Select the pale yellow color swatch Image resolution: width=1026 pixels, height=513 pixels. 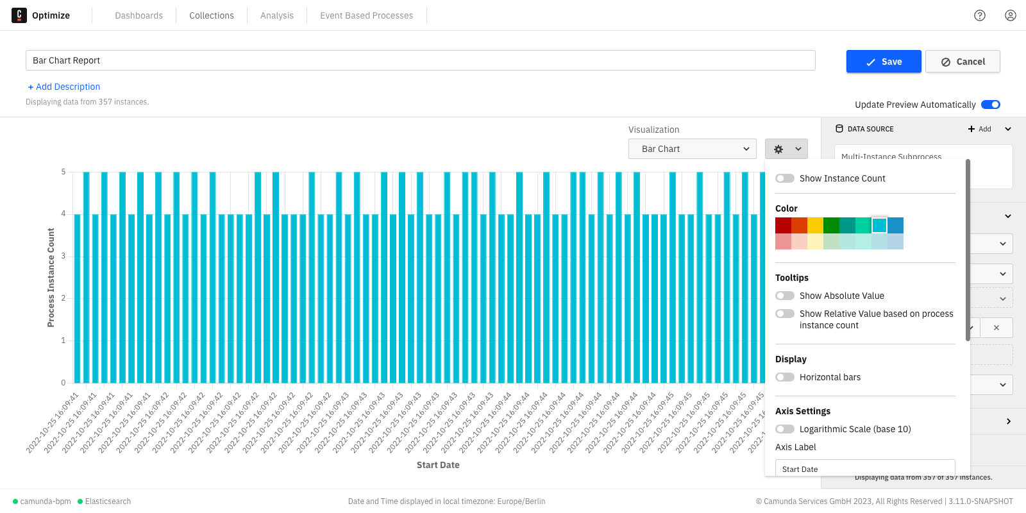(x=815, y=241)
